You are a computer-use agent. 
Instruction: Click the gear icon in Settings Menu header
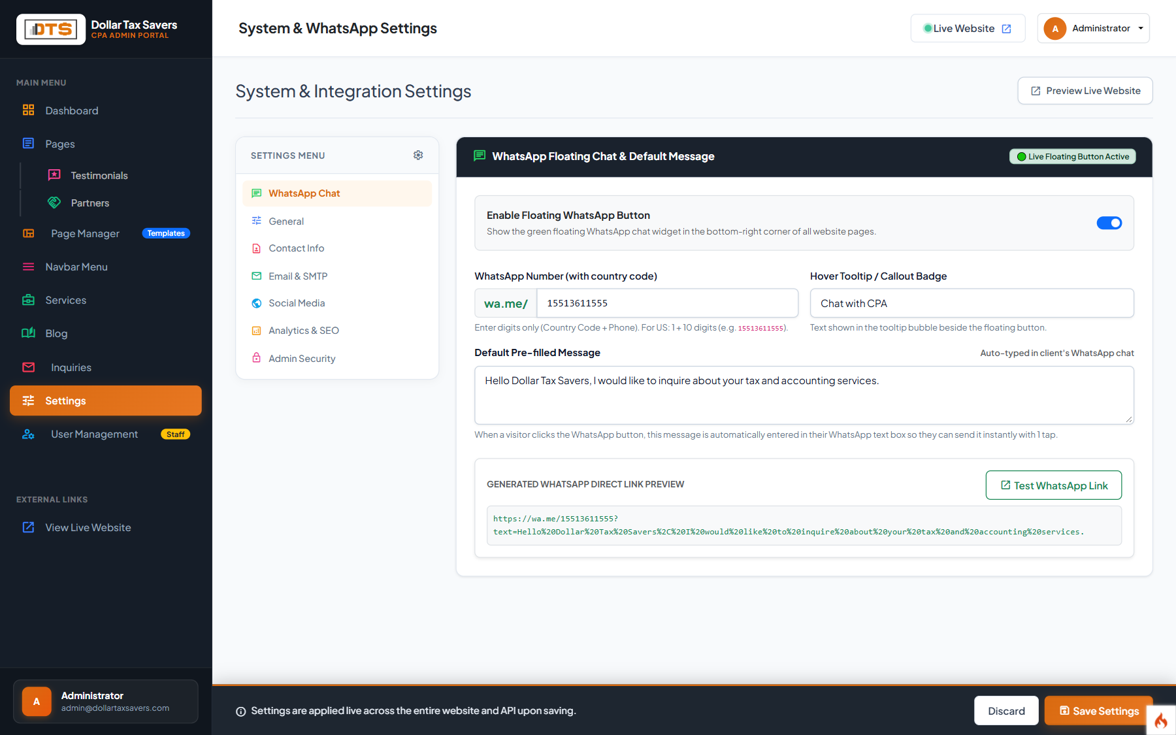pos(418,155)
